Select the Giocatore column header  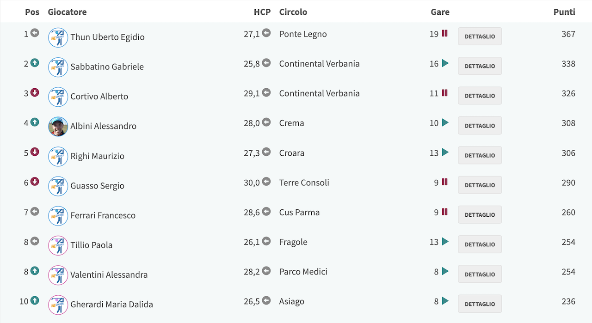(x=67, y=12)
